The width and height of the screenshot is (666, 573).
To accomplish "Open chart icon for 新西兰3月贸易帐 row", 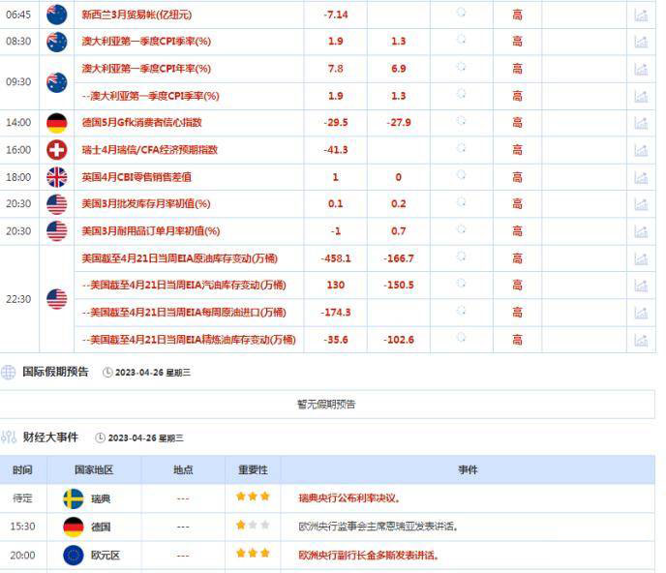I will 641,15.
